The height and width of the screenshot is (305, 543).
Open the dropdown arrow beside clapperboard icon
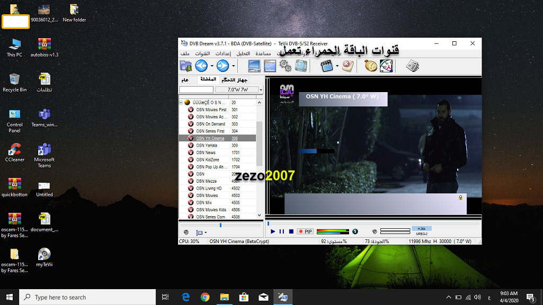(x=337, y=66)
